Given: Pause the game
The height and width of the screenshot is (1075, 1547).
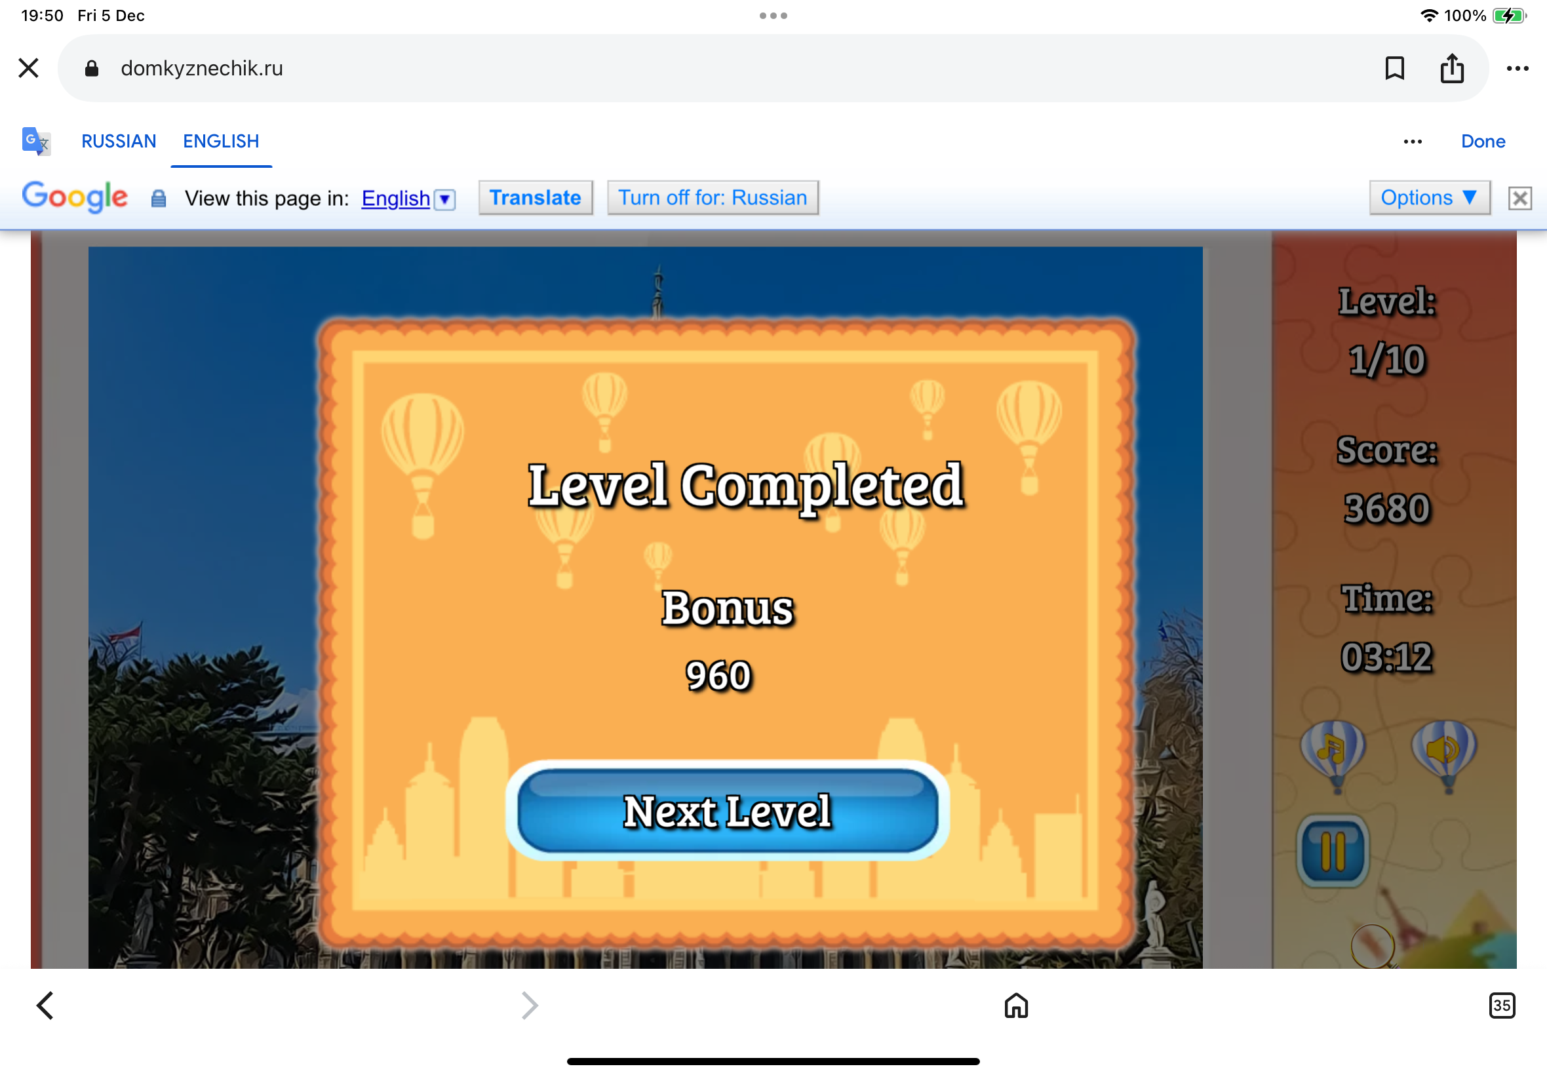Looking at the screenshot, I should (1332, 851).
